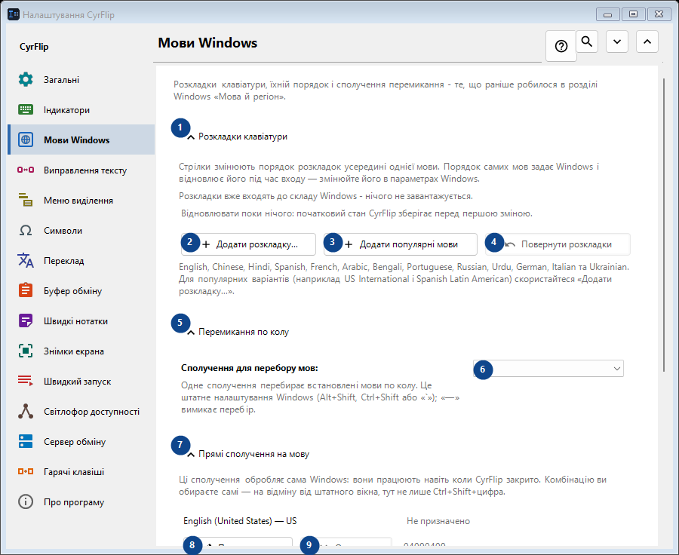679x555 pixels.
Task: Click the 'English (United States) — US' text
Action: [240, 521]
